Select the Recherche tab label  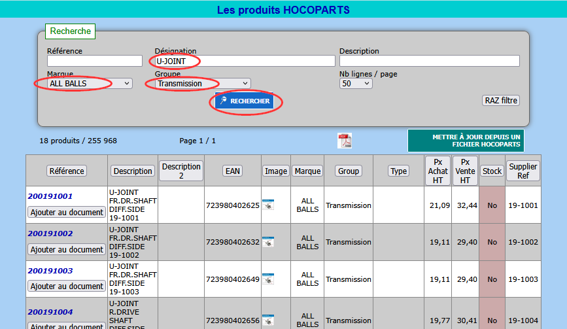coord(70,31)
